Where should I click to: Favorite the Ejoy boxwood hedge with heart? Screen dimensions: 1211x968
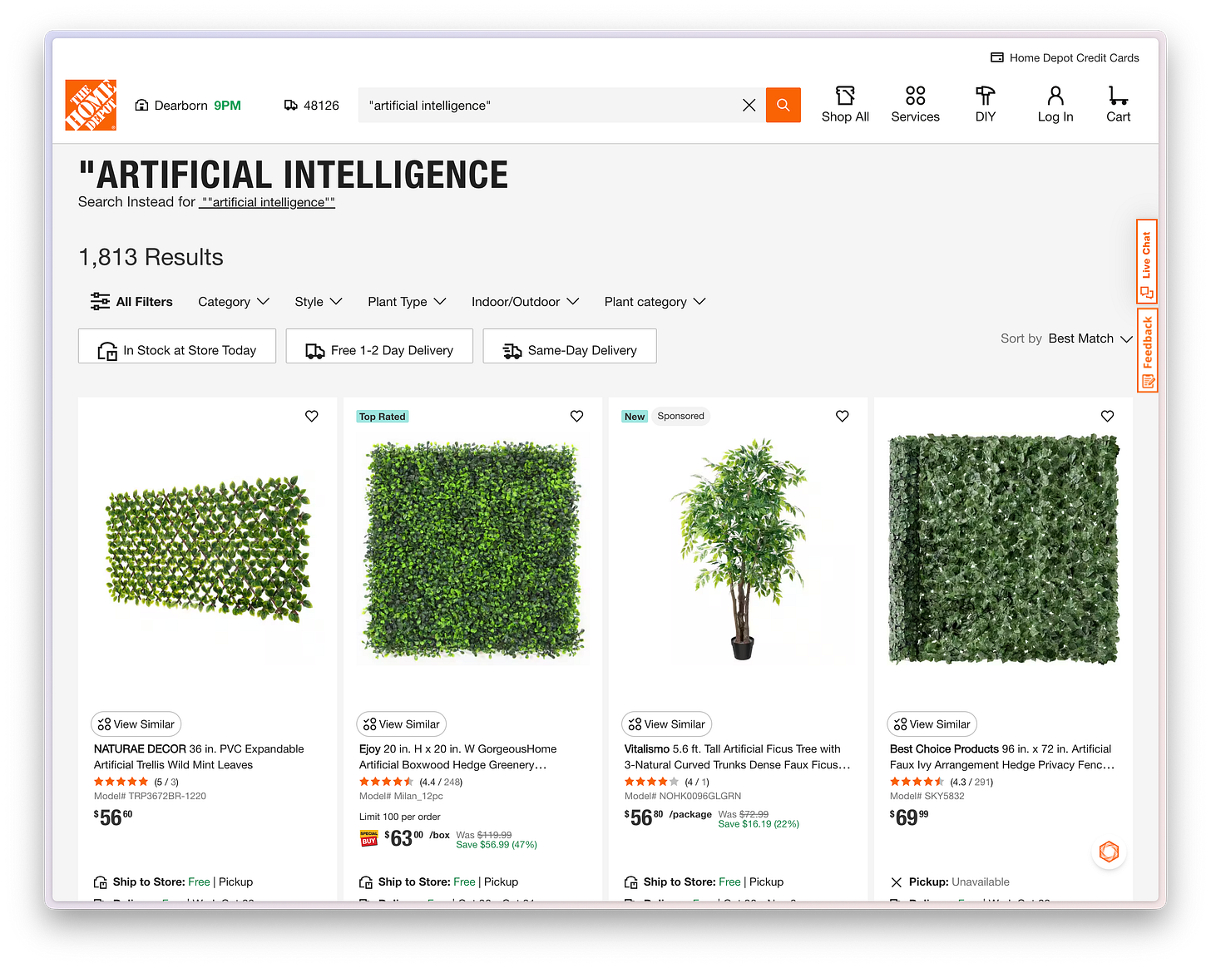point(577,416)
